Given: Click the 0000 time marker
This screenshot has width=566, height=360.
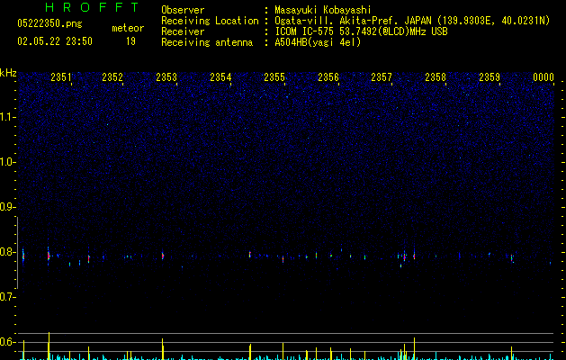Looking at the screenshot, I should [544, 77].
